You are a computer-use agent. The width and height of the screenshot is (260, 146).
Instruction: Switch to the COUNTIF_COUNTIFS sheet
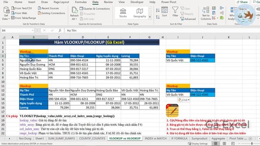[92, 139]
